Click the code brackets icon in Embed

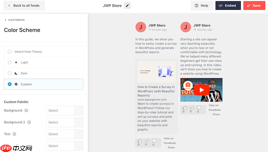point(221,5)
